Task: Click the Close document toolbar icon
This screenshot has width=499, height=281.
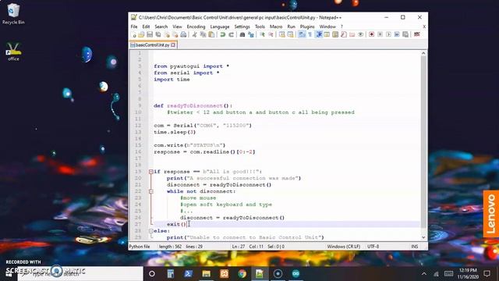Action: tap(167, 34)
